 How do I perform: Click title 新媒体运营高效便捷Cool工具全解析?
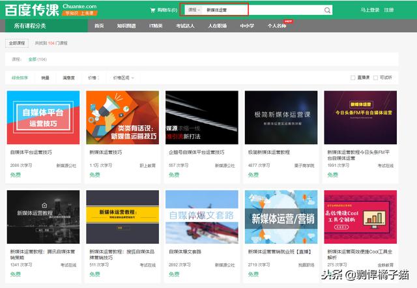click(x=360, y=255)
